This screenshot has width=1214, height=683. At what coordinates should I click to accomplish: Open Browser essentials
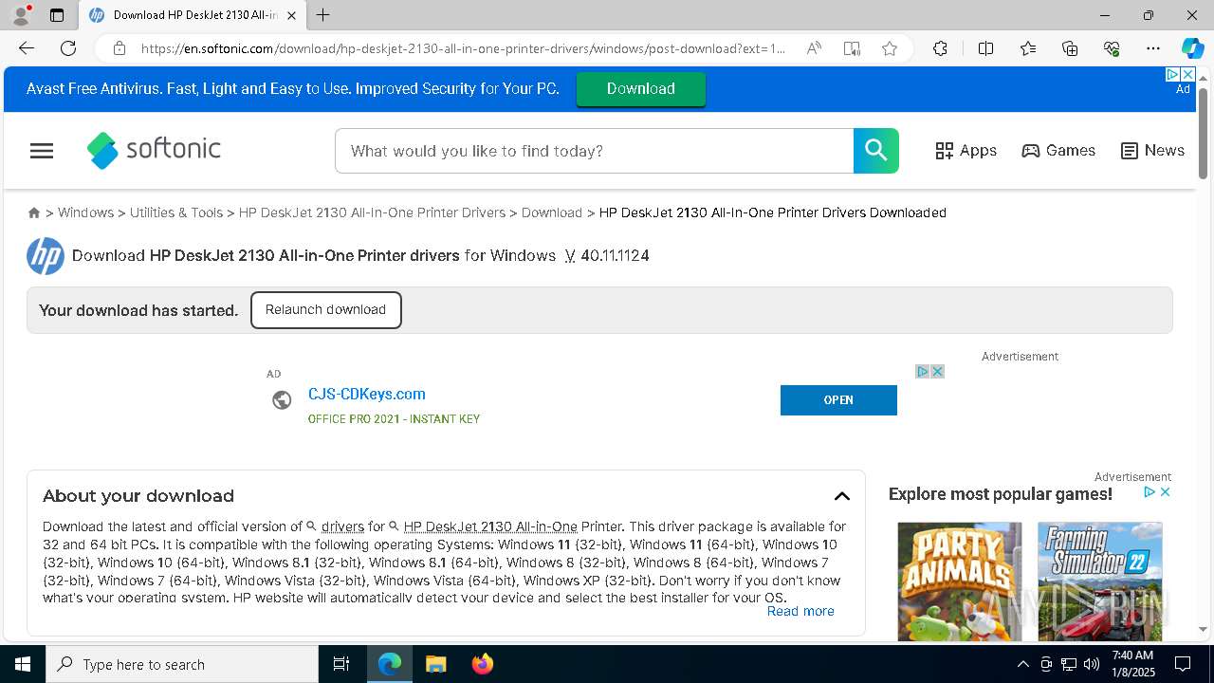pyautogui.click(x=1112, y=48)
